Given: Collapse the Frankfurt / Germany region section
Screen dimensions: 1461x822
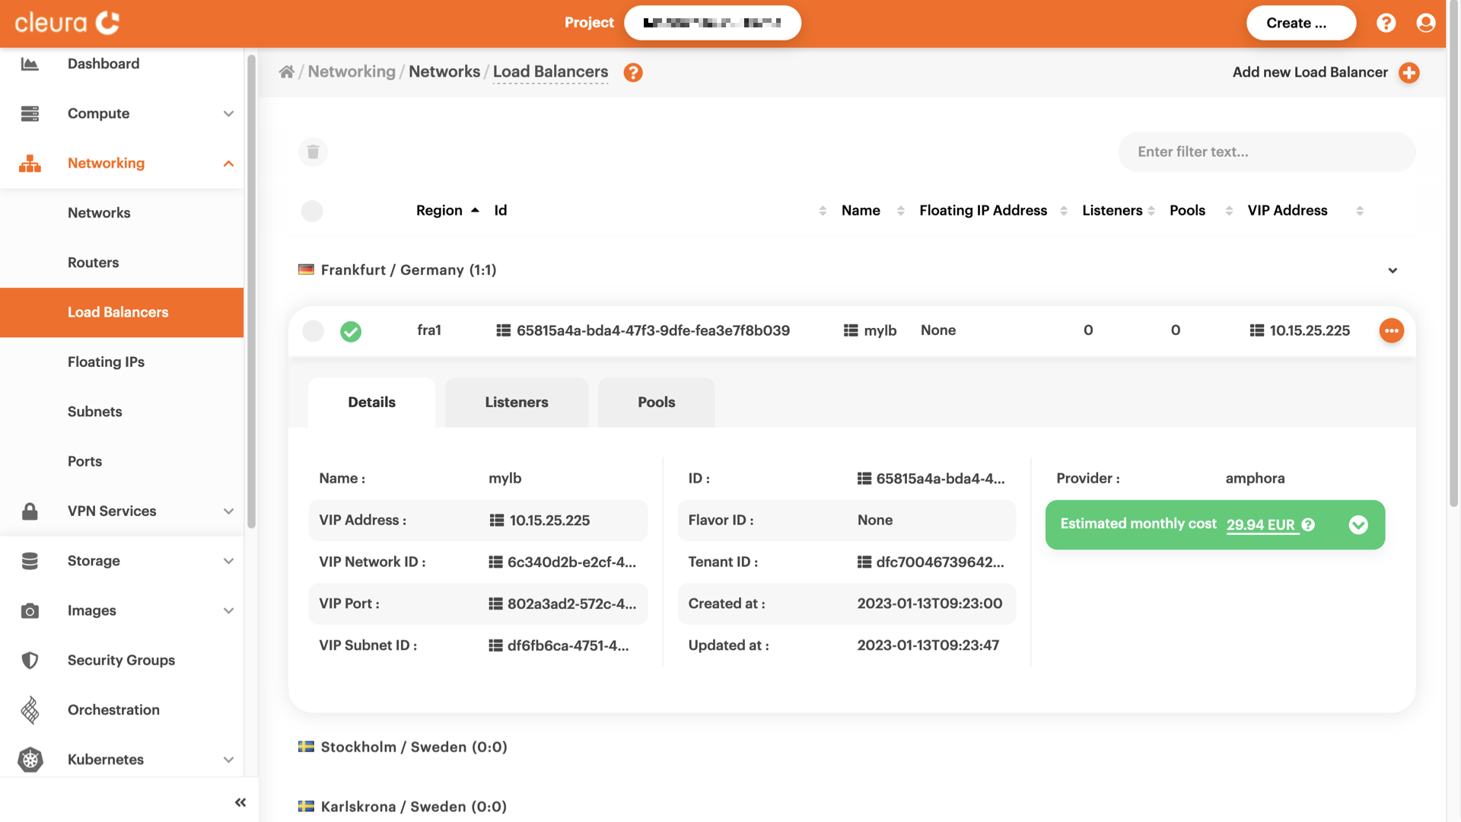Looking at the screenshot, I should tap(1393, 270).
